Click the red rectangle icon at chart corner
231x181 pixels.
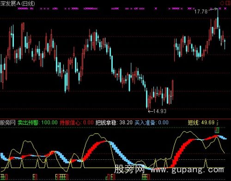(x=228, y=3)
